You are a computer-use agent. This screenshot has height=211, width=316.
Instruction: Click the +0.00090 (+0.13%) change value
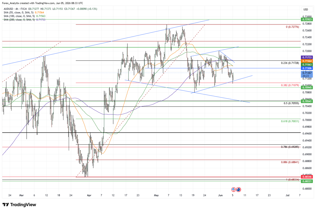click(86, 9)
